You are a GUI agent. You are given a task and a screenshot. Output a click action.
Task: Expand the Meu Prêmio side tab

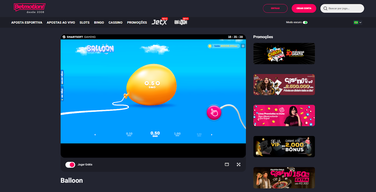pyautogui.click(x=62, y=94)
